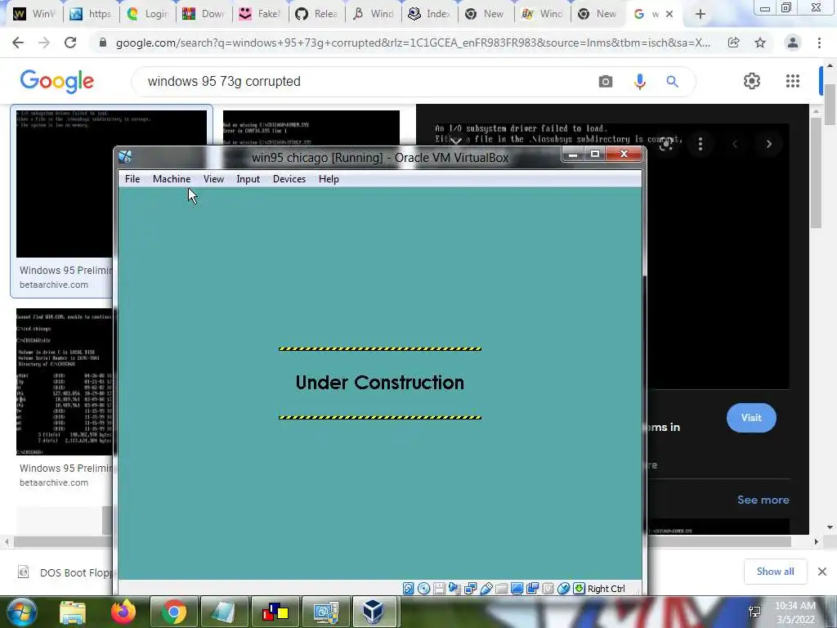Open the second top-row image result thumbnail
Screen dimensions: 837x628
311,128
